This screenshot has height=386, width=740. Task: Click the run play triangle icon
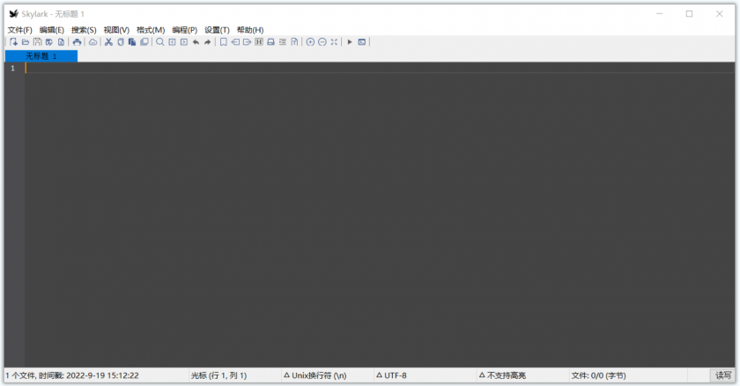tap(350, 42)
